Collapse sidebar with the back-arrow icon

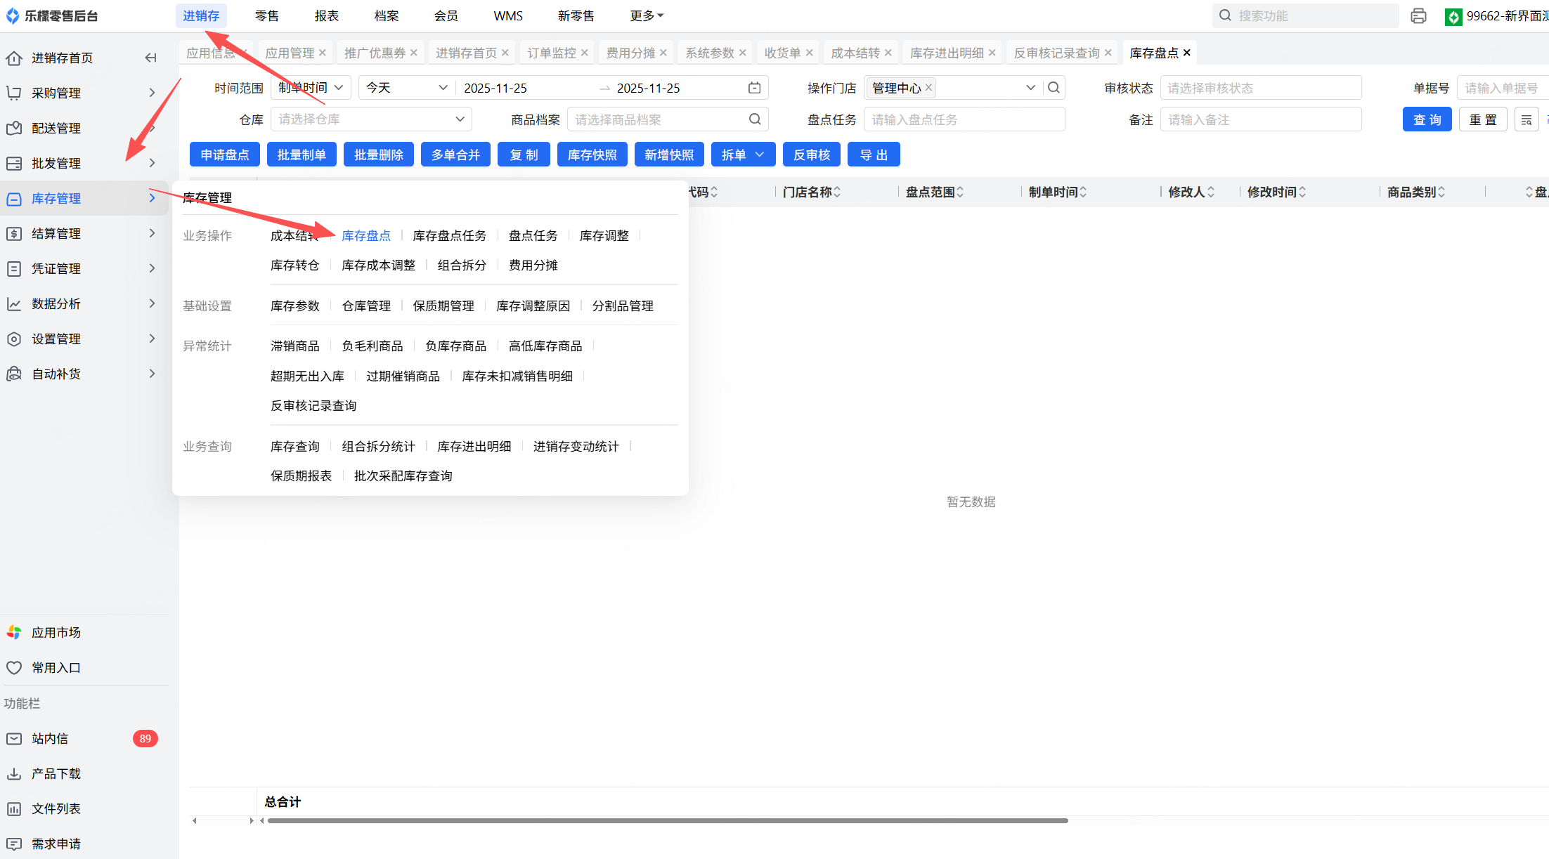point(150,58)
